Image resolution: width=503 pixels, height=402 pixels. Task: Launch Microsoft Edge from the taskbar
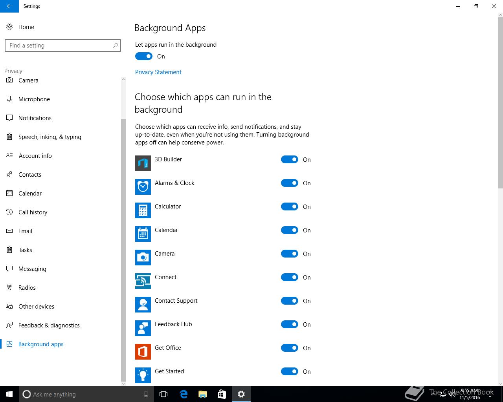184,394
